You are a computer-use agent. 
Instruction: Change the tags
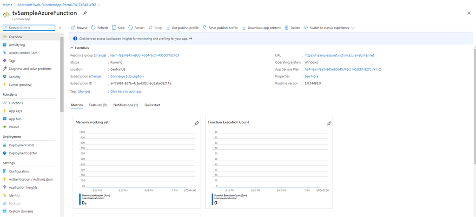pos(84,92)
